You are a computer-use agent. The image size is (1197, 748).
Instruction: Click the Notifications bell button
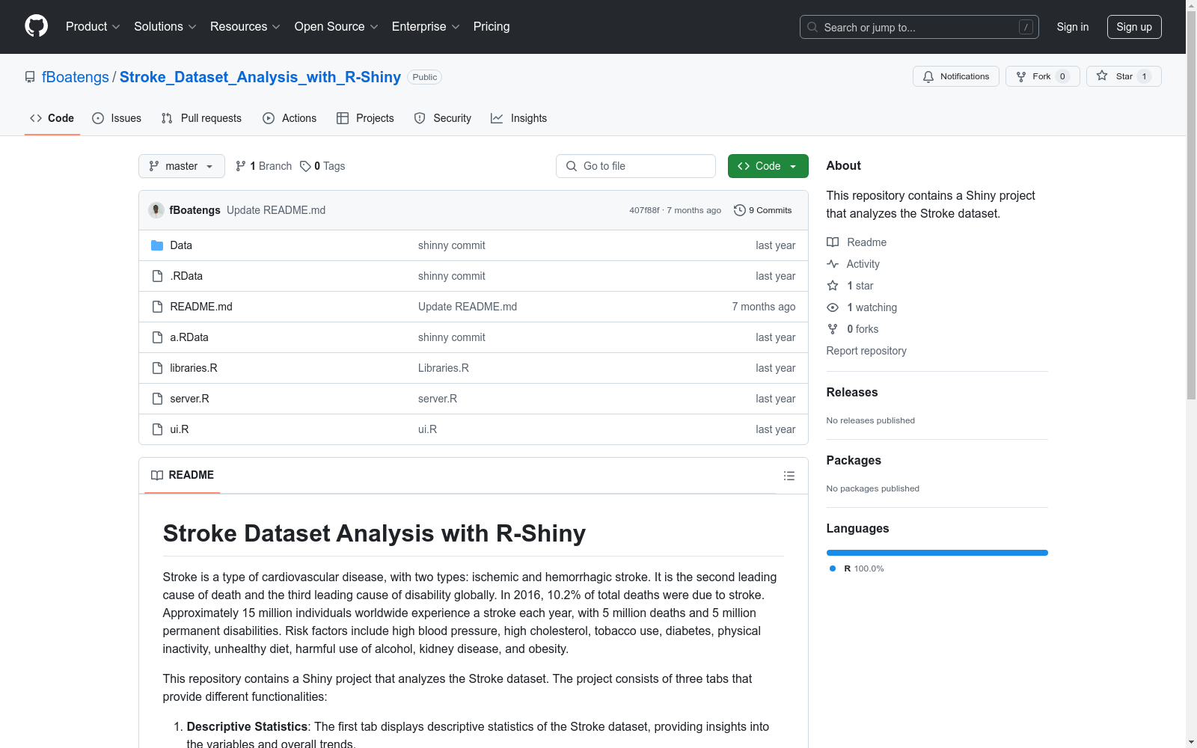click(955, 76)
